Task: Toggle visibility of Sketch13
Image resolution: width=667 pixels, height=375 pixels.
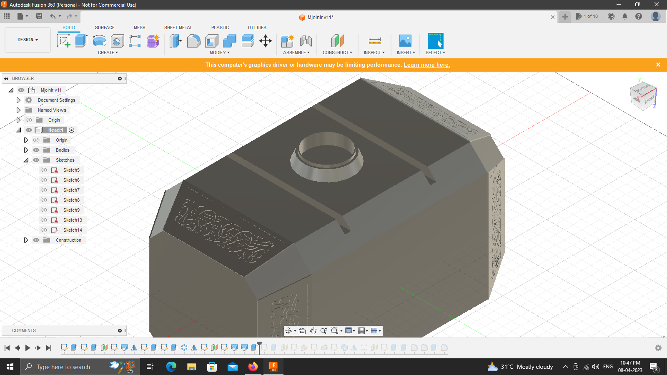Action: tap(44, 220)
